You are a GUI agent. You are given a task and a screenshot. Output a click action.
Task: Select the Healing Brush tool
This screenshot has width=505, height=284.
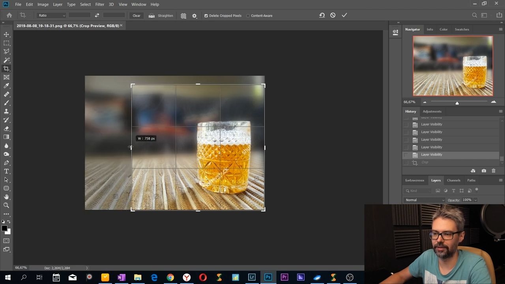click(x=6, y=94)
